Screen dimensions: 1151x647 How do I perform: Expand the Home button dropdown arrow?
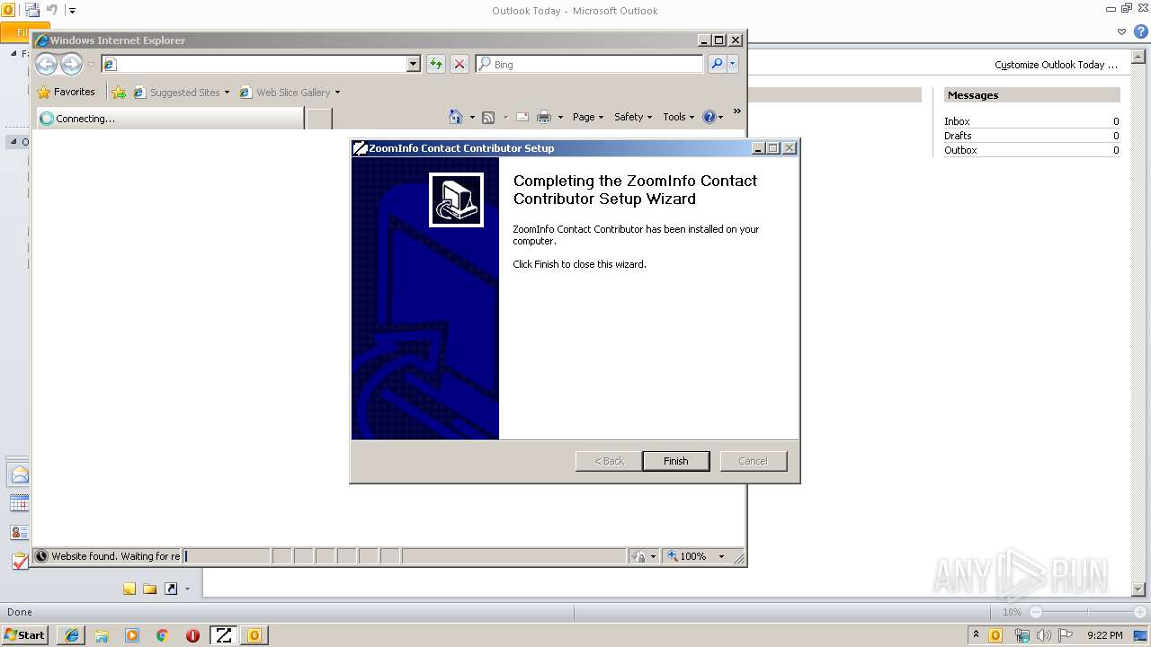(x=472, y=117)
